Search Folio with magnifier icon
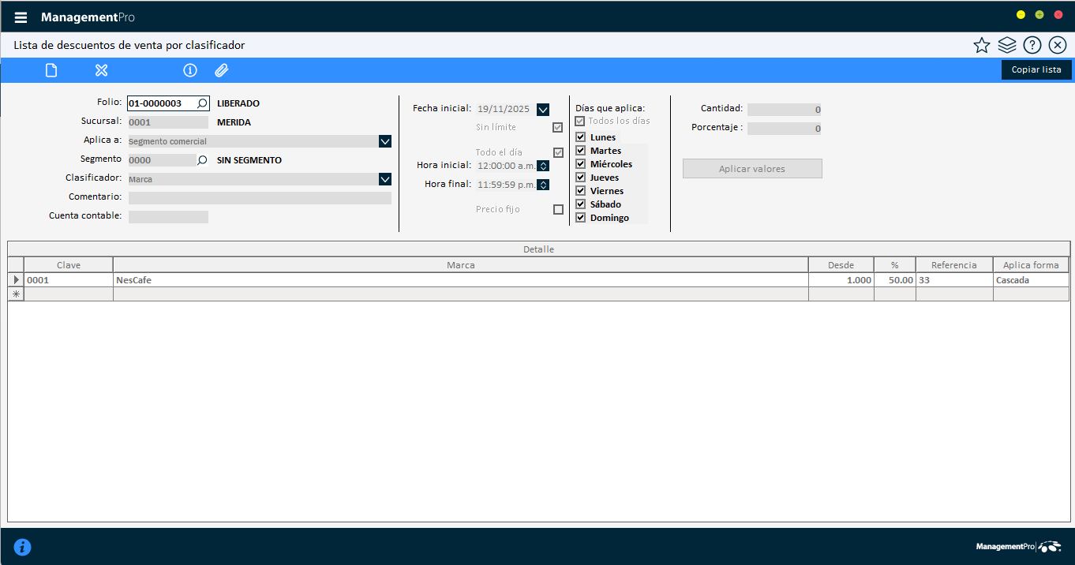The image size is (1075, 565). [202, 103]
